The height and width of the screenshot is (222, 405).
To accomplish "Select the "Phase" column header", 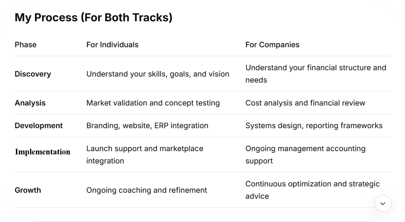I will [26, 45].
